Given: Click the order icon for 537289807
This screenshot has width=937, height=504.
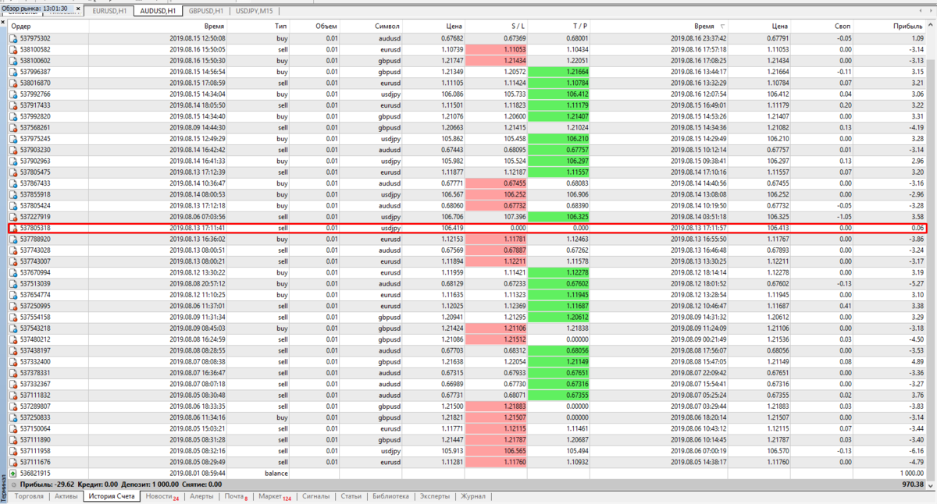Looking at the screenshot, I should pos(13,406).
